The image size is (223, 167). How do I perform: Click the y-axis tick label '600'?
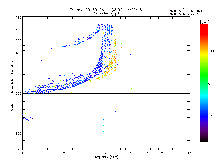point(18,30)
